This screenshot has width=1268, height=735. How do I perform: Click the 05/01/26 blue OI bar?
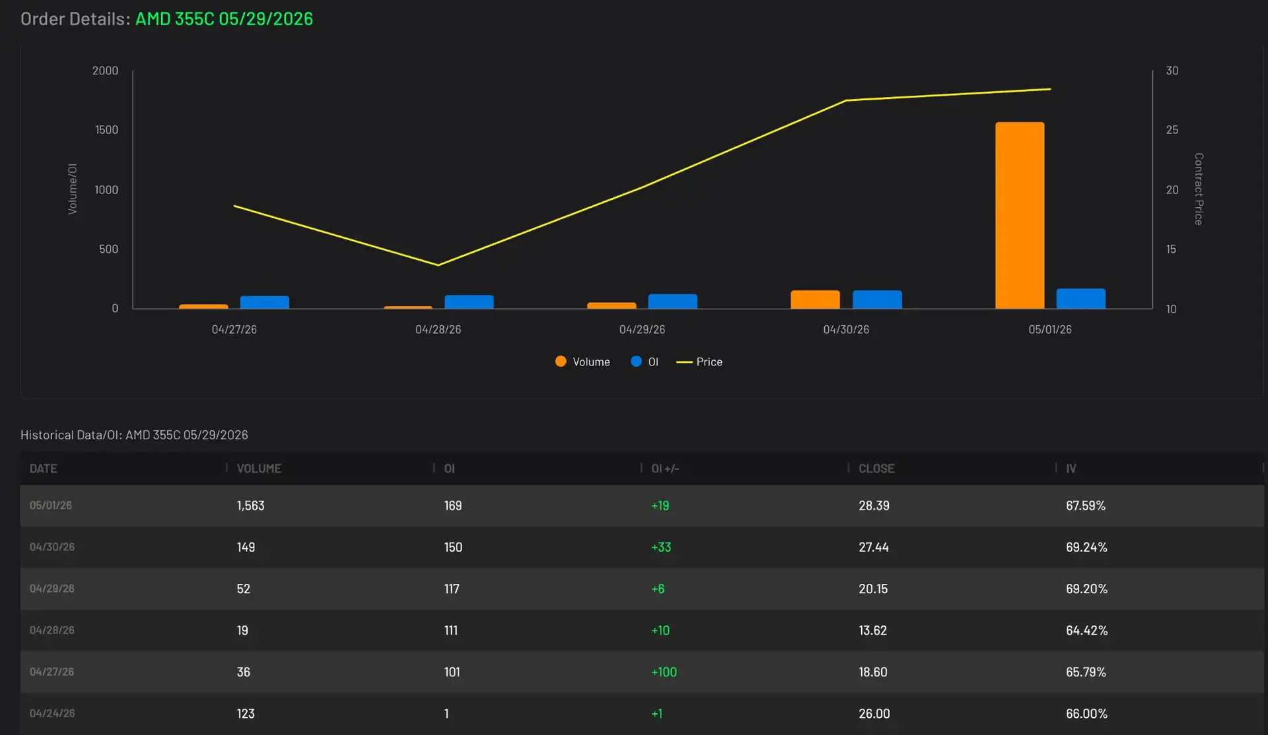point(1080,298)
